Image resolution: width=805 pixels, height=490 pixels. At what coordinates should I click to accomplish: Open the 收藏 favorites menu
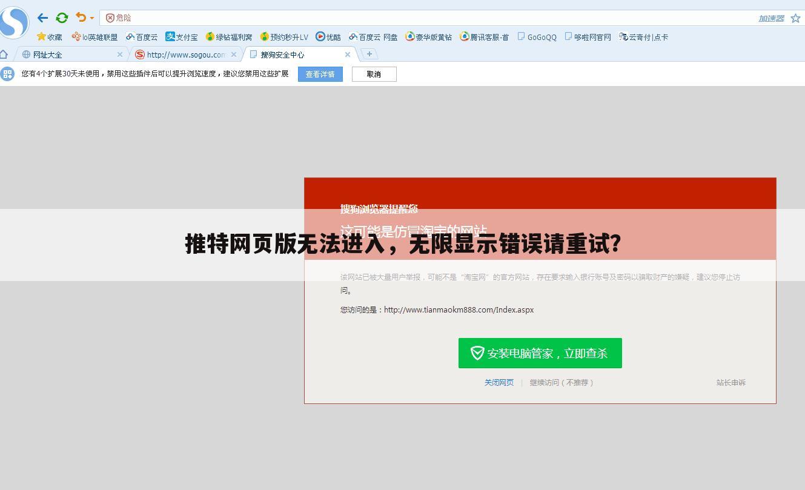50,37
